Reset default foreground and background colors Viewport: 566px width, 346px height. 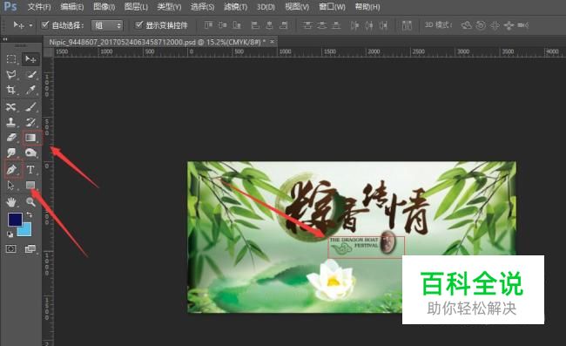(x=10, y=234)
